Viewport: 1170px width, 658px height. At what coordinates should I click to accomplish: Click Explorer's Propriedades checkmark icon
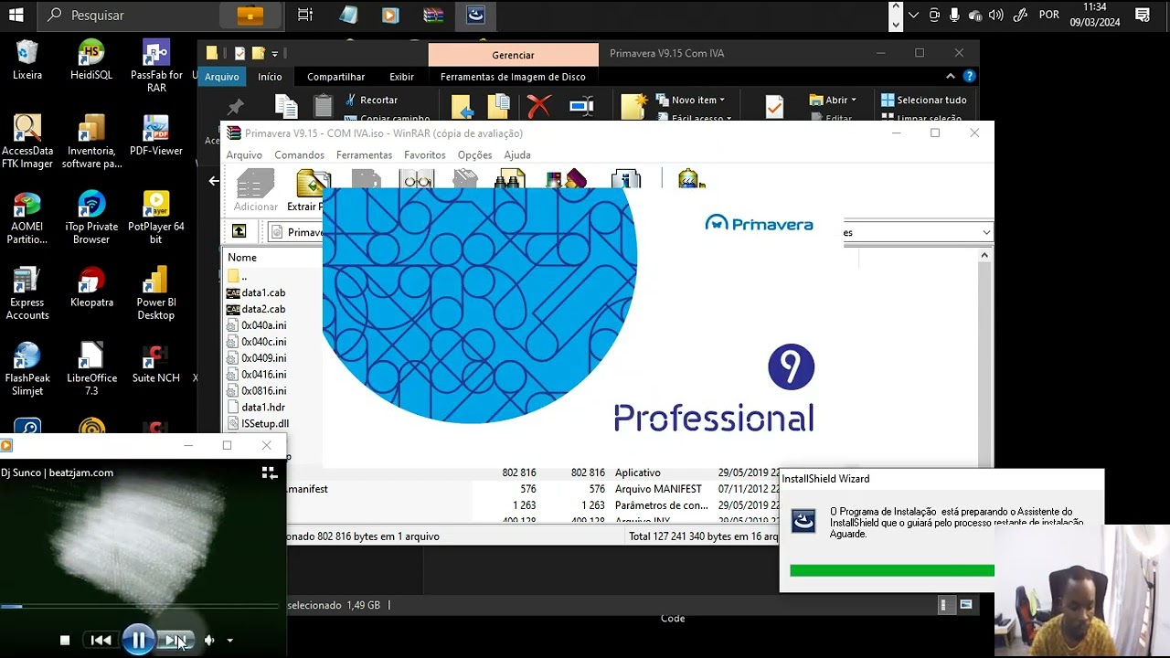[x=774, y=107]
